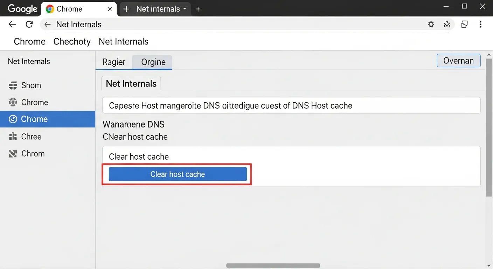Click the blue Clear host cache button
The width and height of the screenshot is (493, 269).
(x=178, y=174)
